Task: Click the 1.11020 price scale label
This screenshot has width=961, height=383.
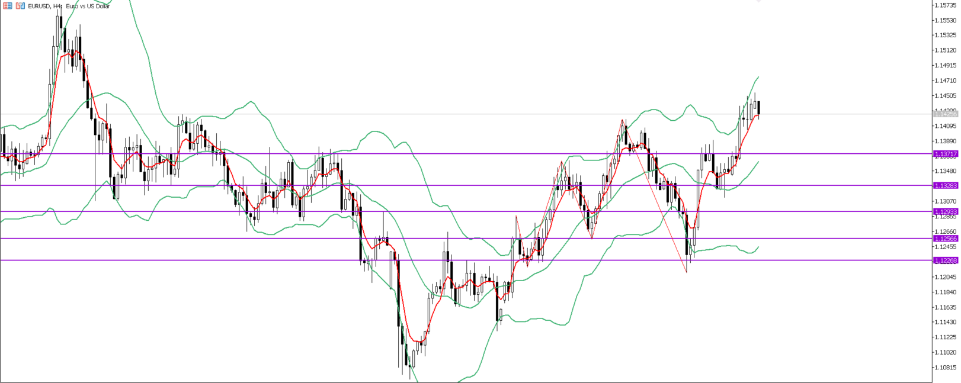Action: pos(945,352)
